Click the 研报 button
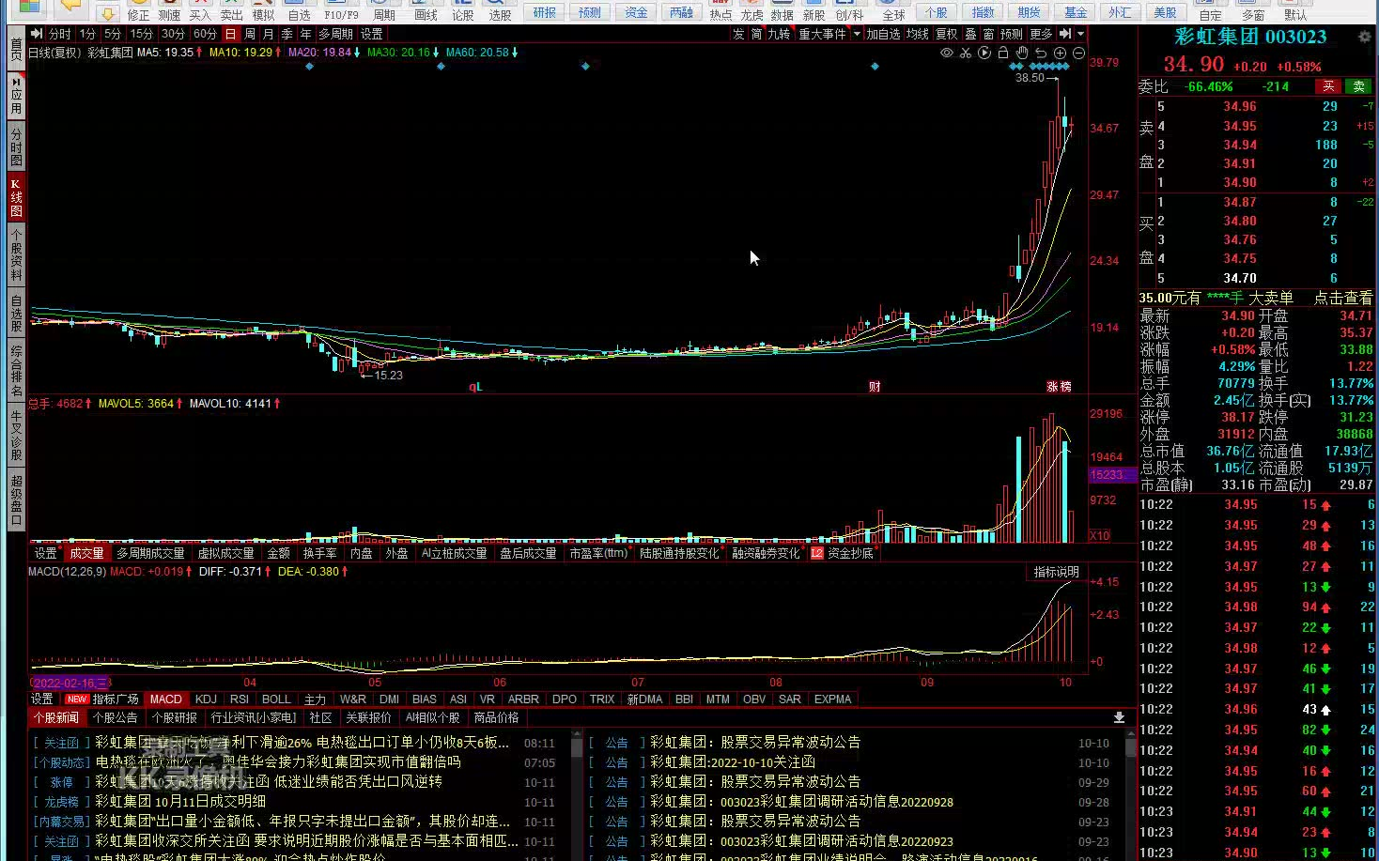This screenshot has width=1379, height=861. 545,12
